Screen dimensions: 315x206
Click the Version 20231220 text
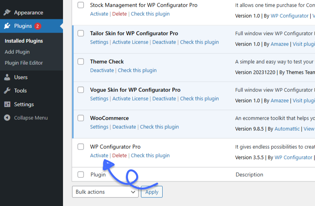(255, 72)
